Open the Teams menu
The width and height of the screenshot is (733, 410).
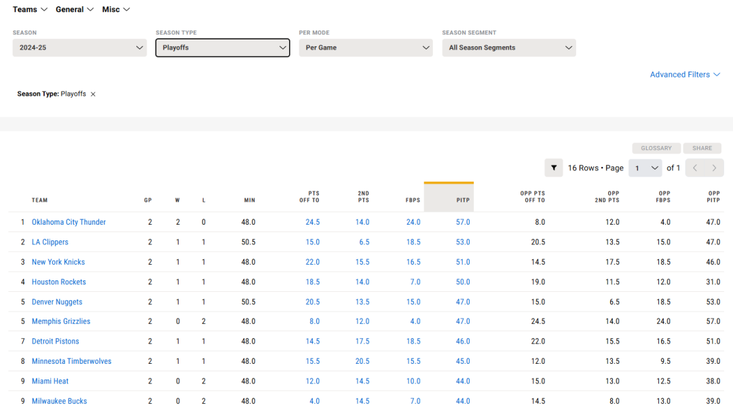(x=30, y=10)
